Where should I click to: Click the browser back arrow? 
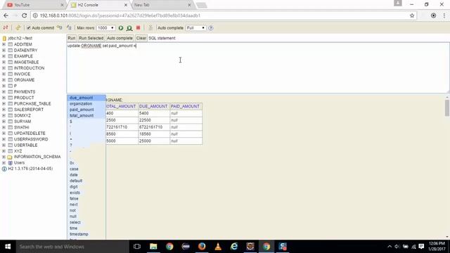click(6, 15)
